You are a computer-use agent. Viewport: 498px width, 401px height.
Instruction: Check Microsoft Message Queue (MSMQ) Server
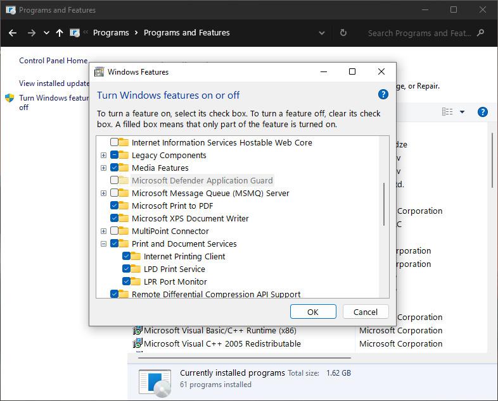pyautogui.click(x=114, y=193)
